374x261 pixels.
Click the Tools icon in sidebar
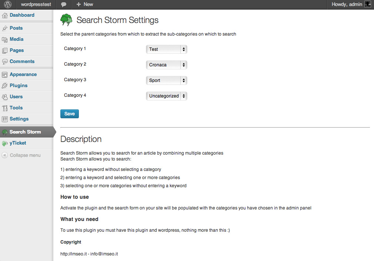click(x=5, y=108)
